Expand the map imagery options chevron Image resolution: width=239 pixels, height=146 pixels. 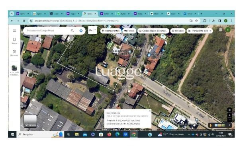pyautogui.click(x=229, y=125)
